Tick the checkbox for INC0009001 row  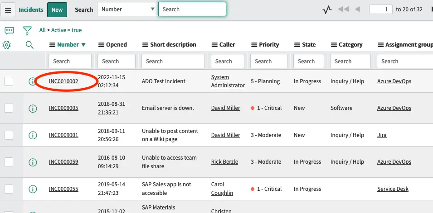coord(9,135)
